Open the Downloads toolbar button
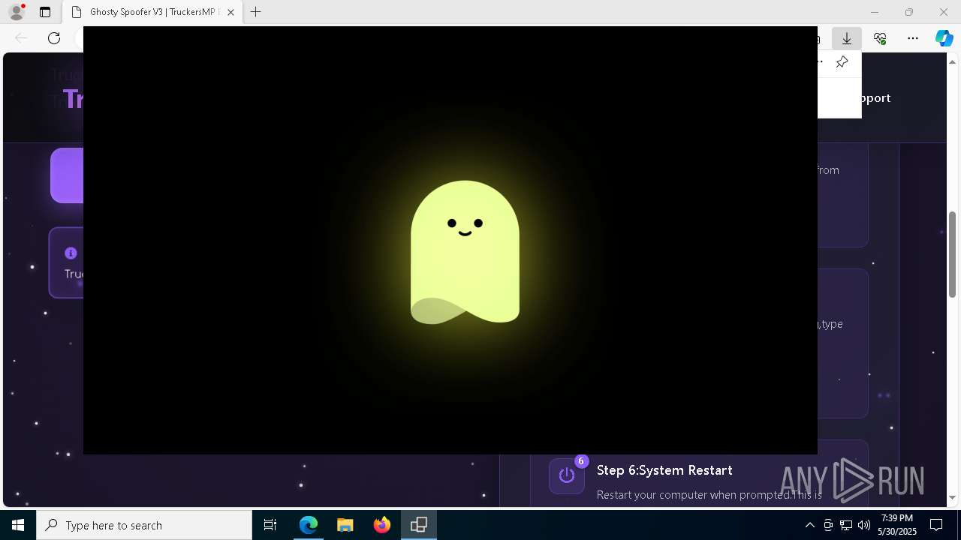The width and height of the screenshot is (961, 540). [846, 38]
